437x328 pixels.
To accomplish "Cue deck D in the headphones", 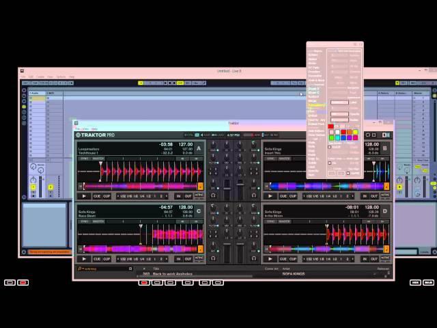I will (x=254, y=258).
